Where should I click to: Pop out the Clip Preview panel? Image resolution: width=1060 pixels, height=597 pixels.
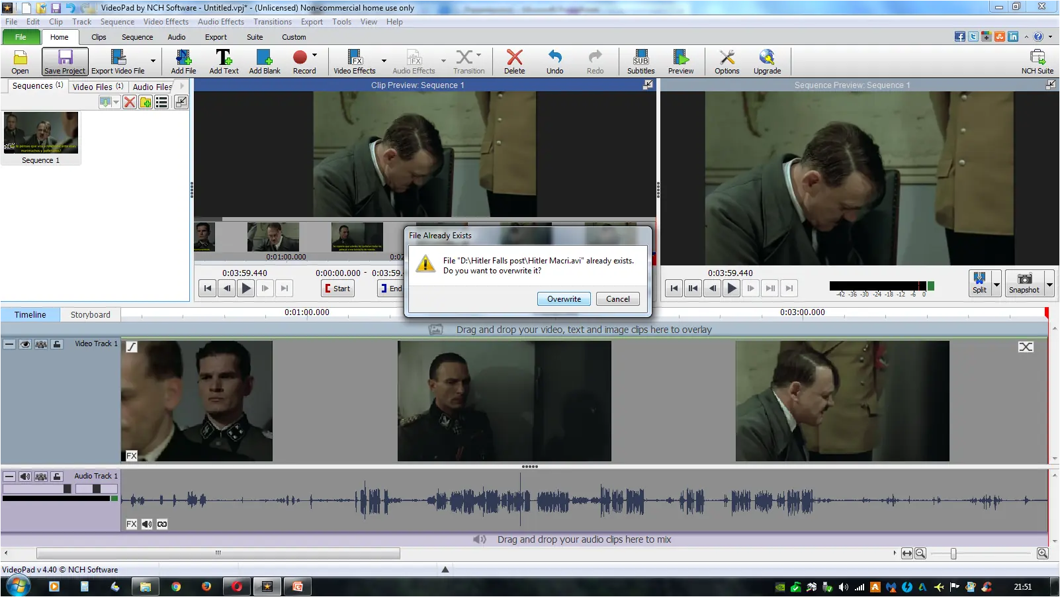click(x=648, y=85)
